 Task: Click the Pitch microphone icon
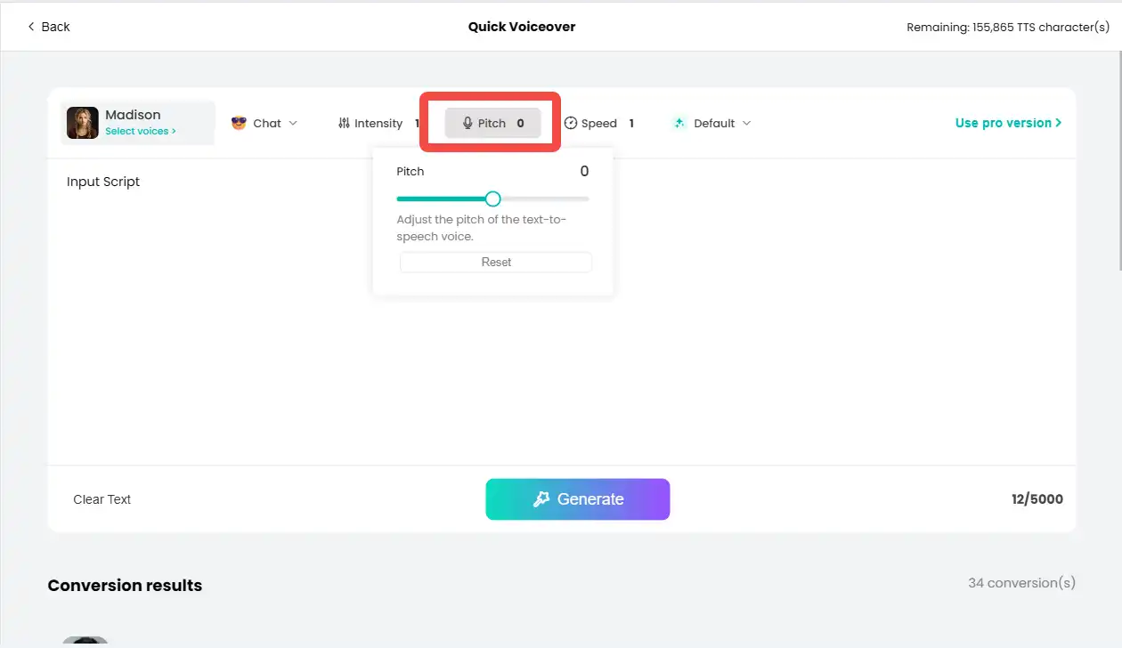click(467, 124)
